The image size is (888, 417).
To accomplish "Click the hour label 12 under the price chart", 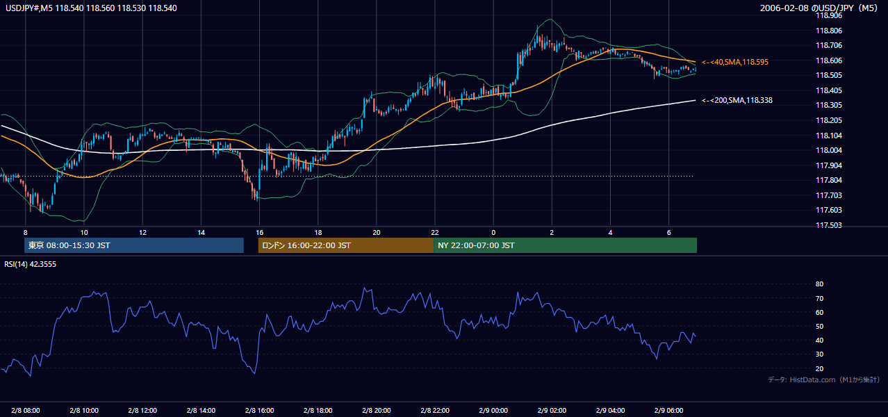I will (142, 232).
